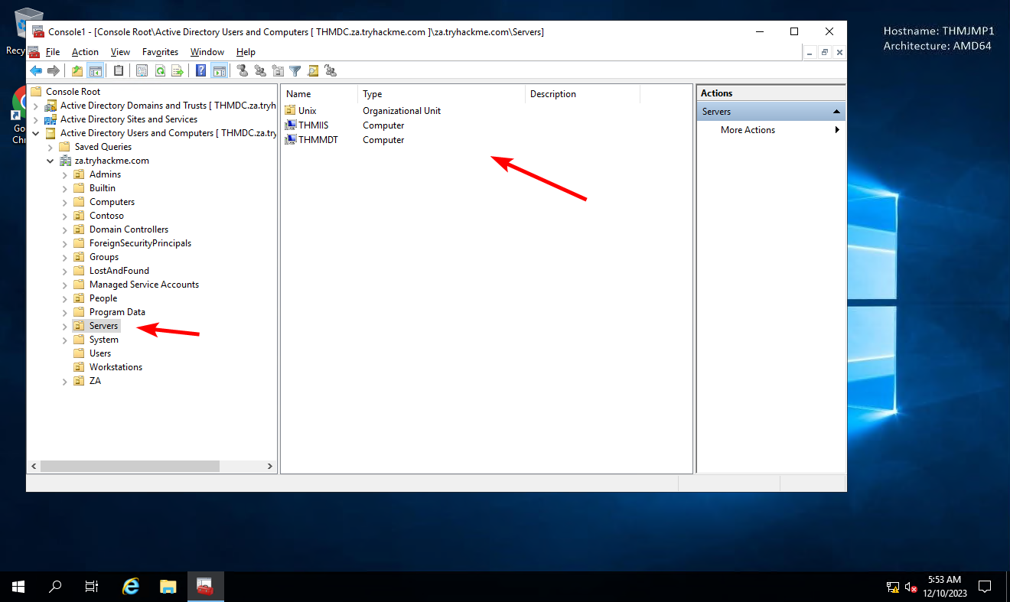Open File Explorer from taskbar
The image size is (1010, 602).
[168, 587]
